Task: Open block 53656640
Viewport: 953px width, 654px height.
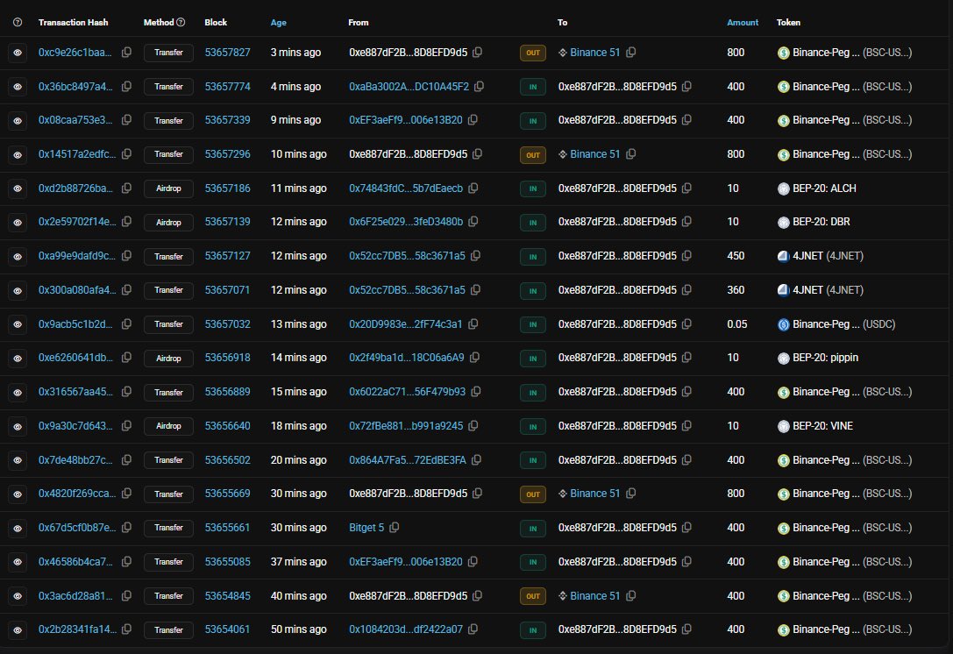Action: tap(227, 425)
